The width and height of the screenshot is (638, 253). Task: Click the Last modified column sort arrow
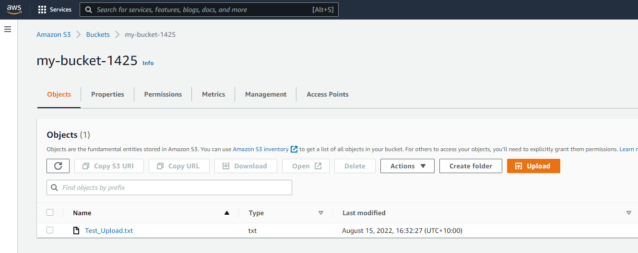click(628, 213)
